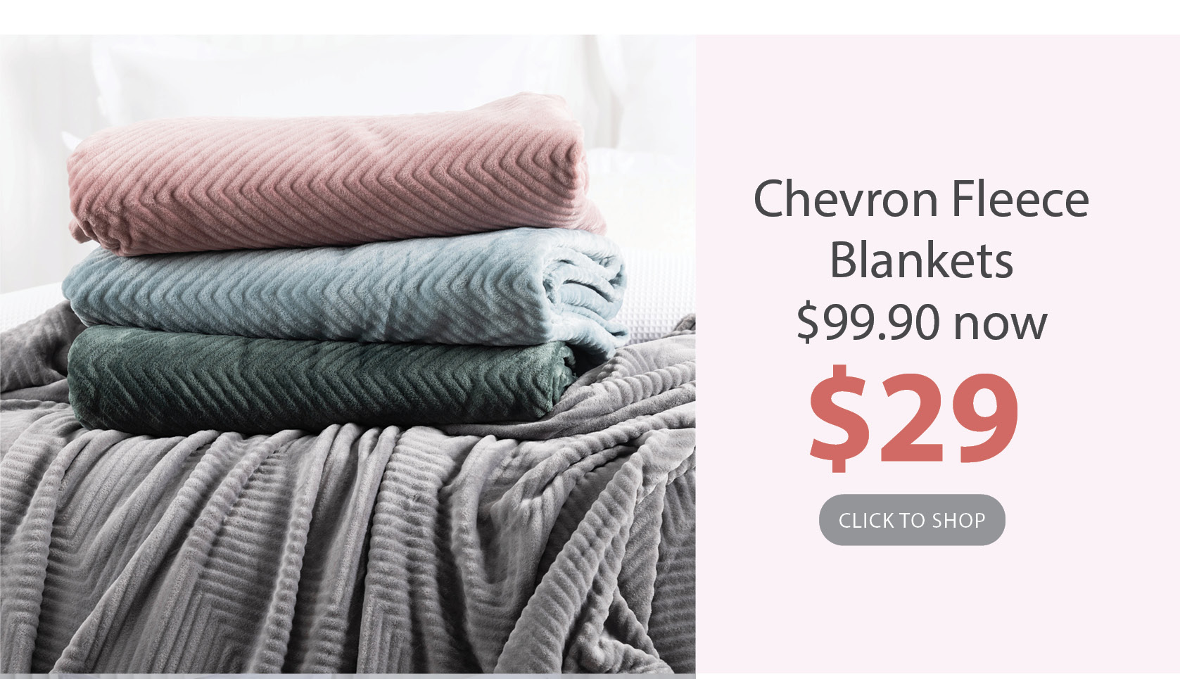Click the $99.90 original price text
Screen dimensions: 1180x679
868,322
